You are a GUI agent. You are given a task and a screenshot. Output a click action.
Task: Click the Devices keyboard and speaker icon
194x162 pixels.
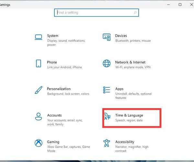107,37
